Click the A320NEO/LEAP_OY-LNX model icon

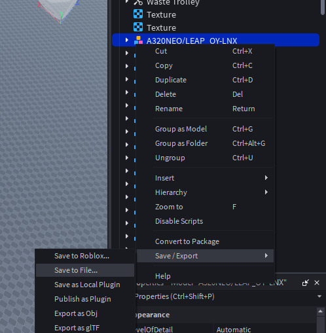[138, 40]
